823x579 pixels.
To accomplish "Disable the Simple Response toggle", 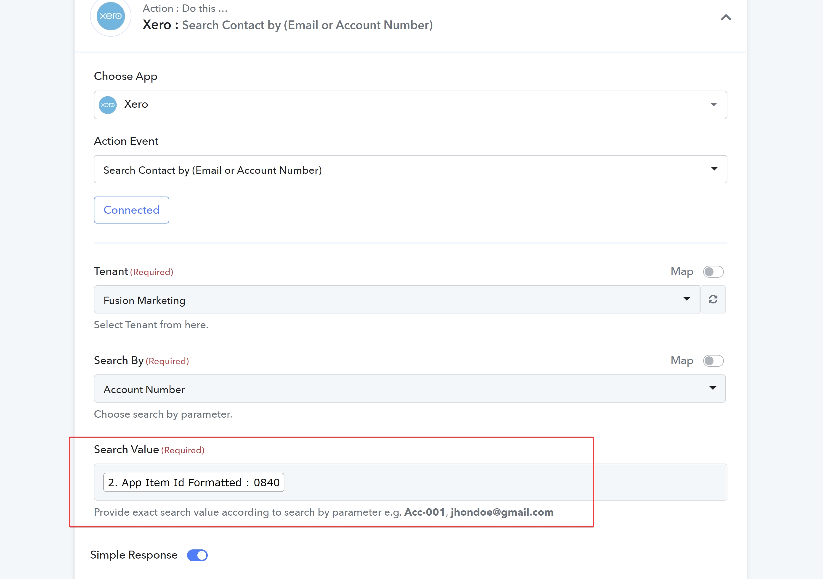I will pyautogui.click(x=197, y=555).
